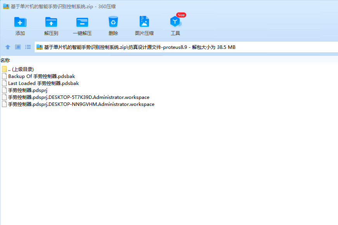
Task: Click the archive icon in the path bar
Action: click(40, 47)
